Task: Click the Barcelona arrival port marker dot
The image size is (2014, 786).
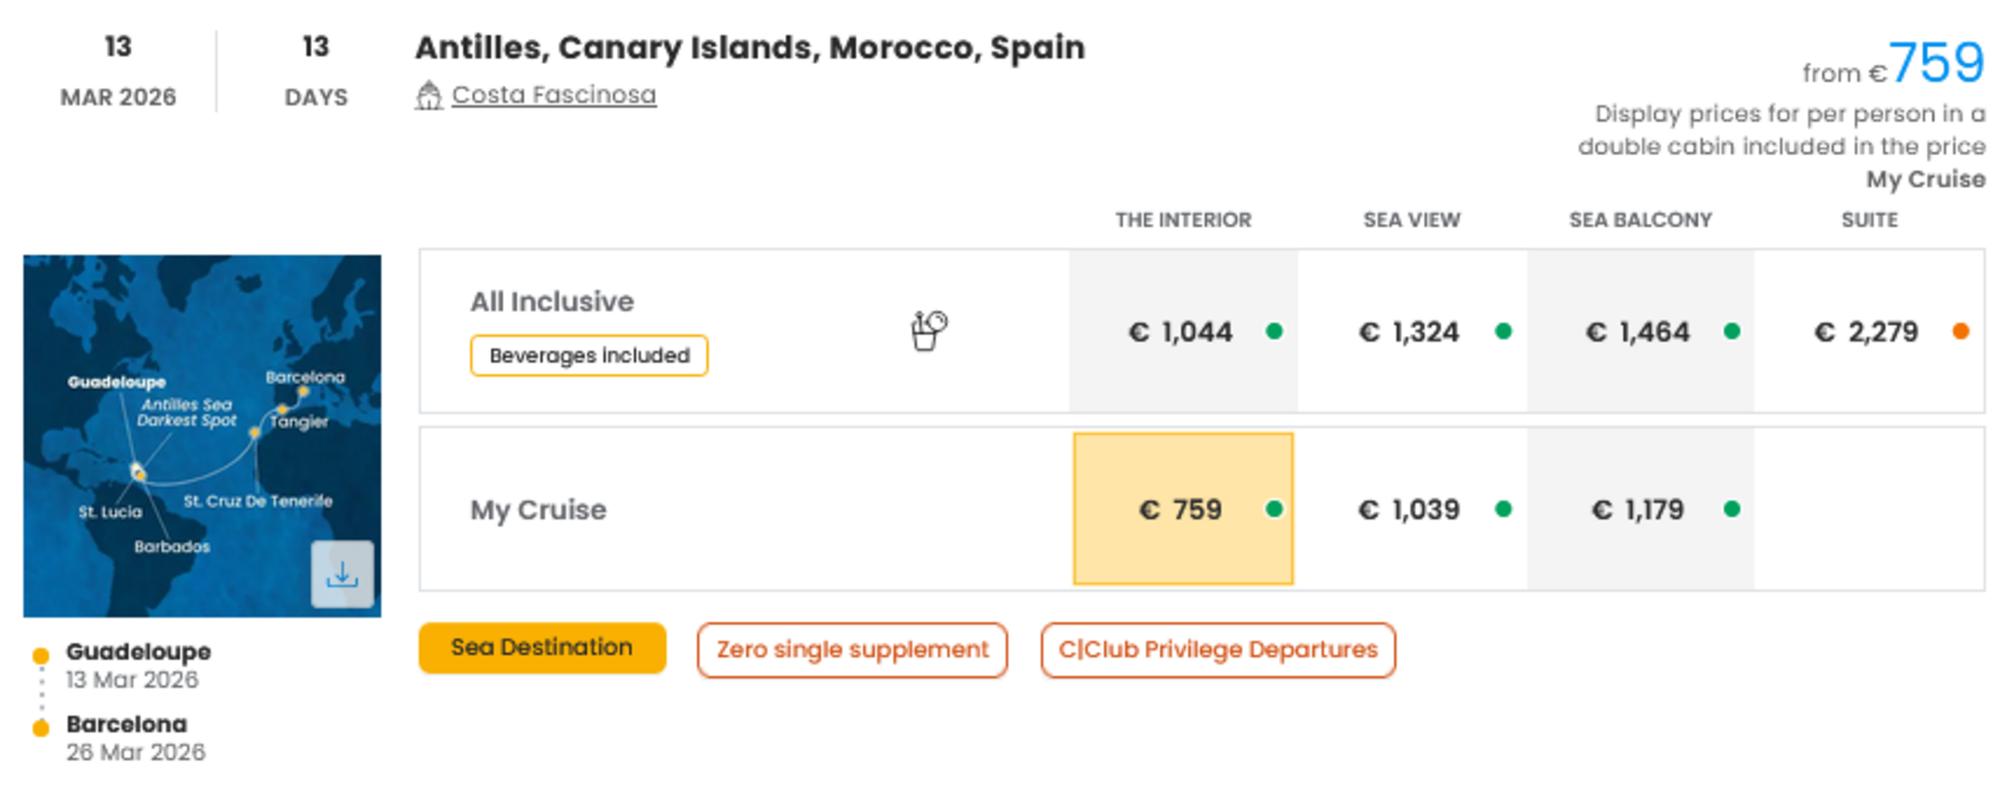Action: (40, 728)
